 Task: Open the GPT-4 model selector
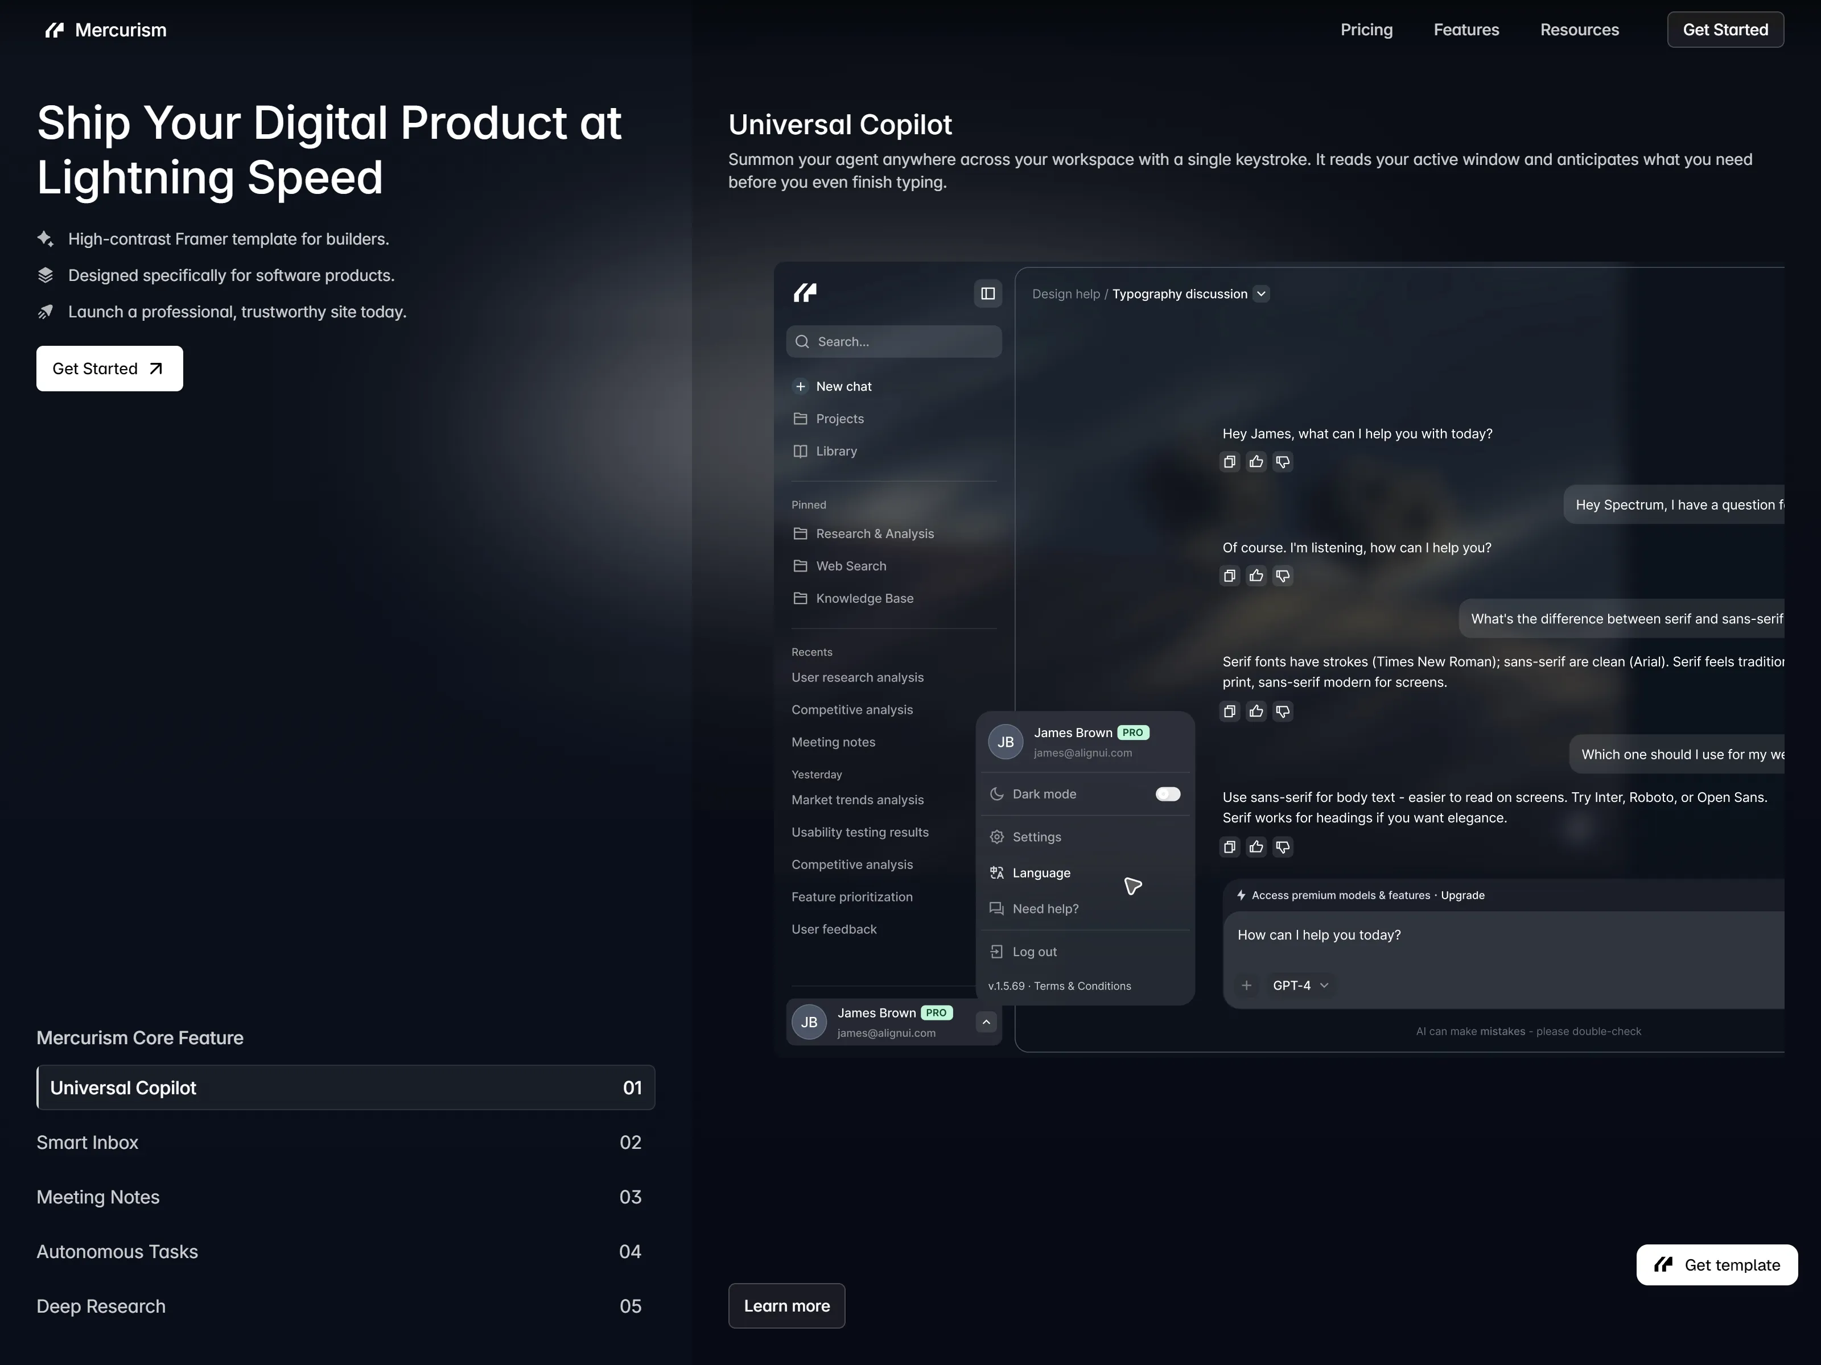point(1301,986)
